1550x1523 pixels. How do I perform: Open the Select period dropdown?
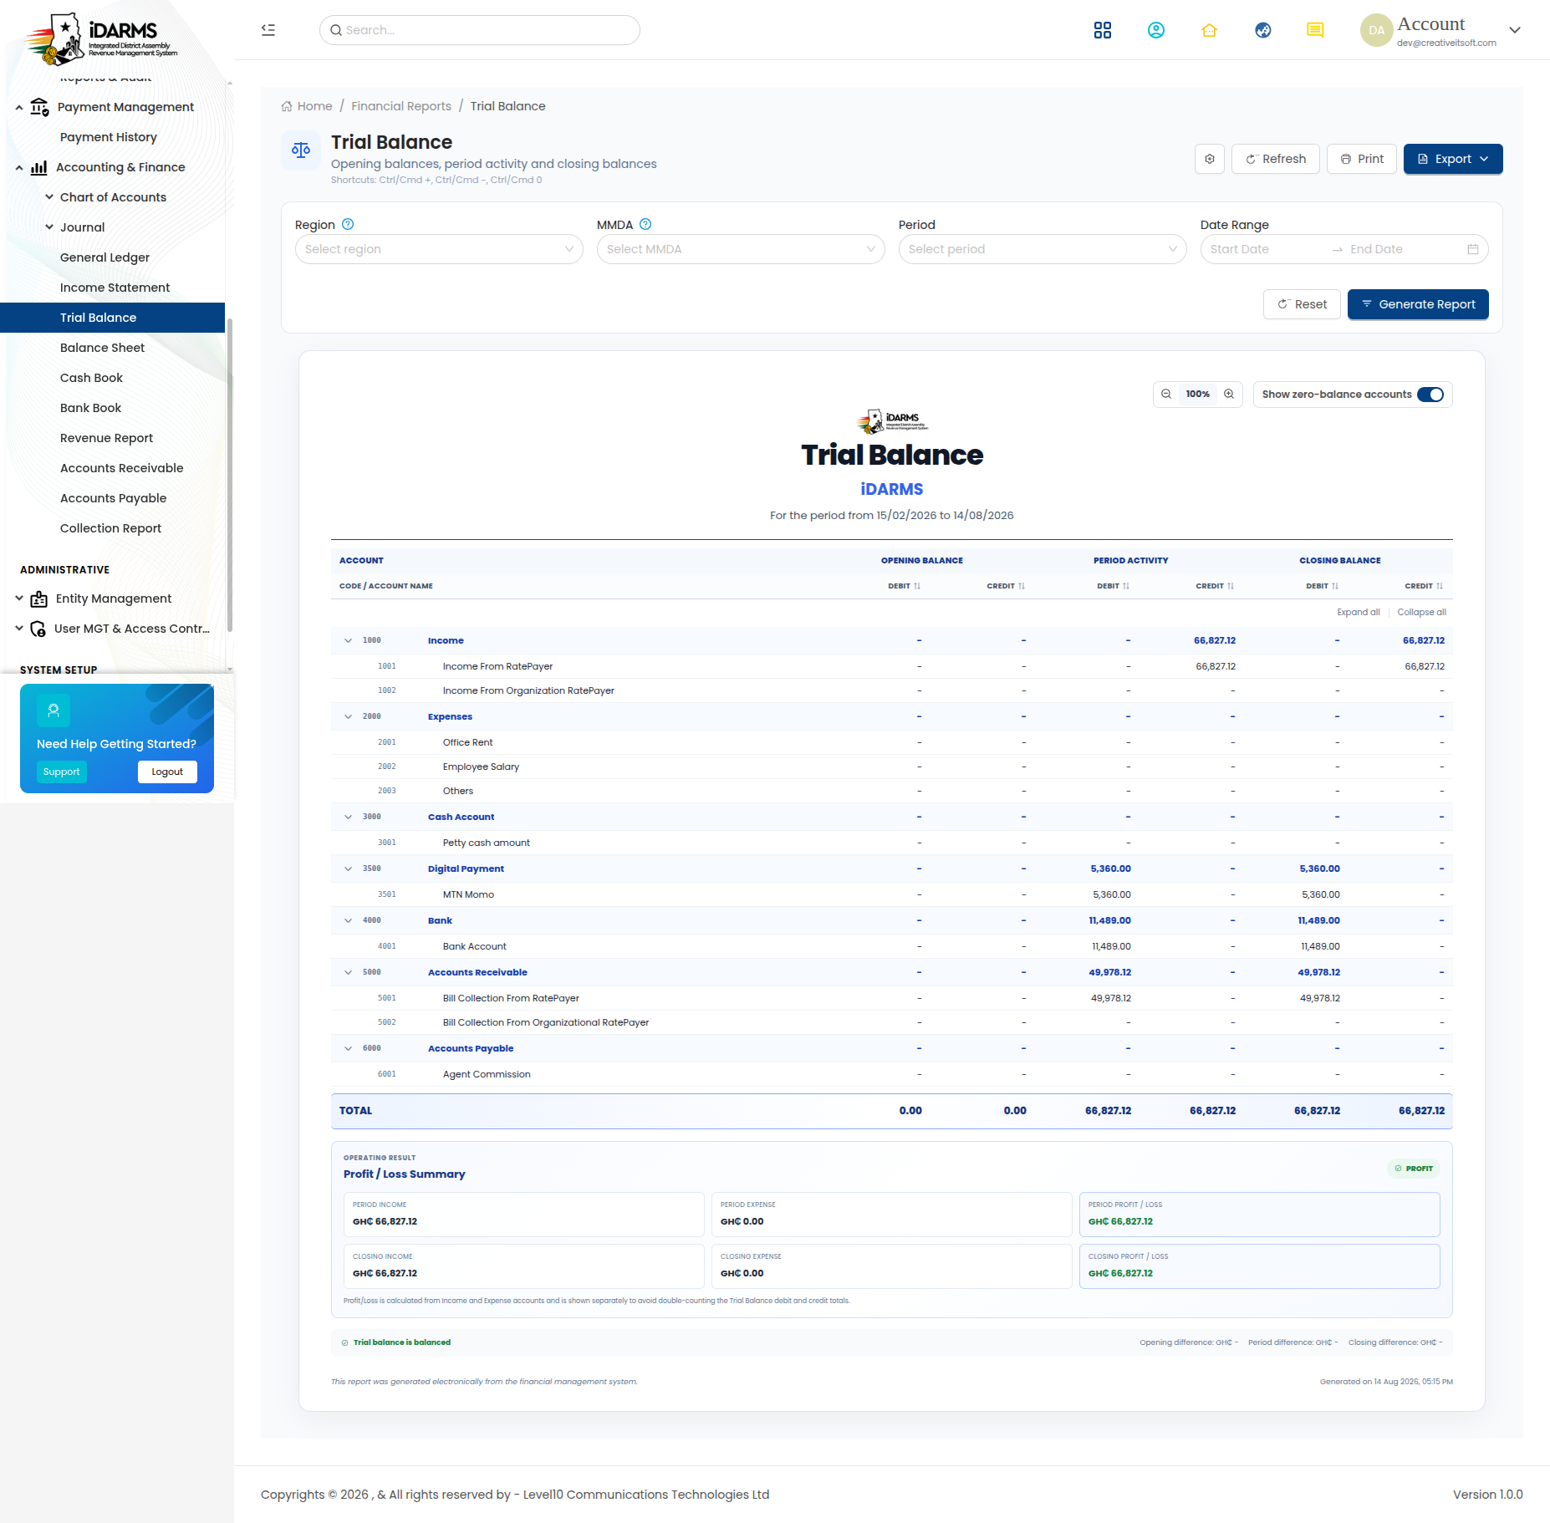tap(1043, 249)
